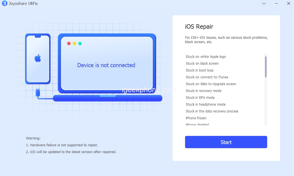The height and width of the screenshot is (176, 294).
Task: Click the Apple logo on the phone illustration
Action: (38, 58)
